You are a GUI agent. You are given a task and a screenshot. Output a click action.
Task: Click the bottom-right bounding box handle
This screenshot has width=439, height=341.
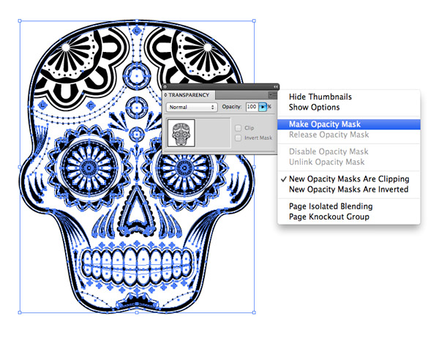tap(254, 312)
